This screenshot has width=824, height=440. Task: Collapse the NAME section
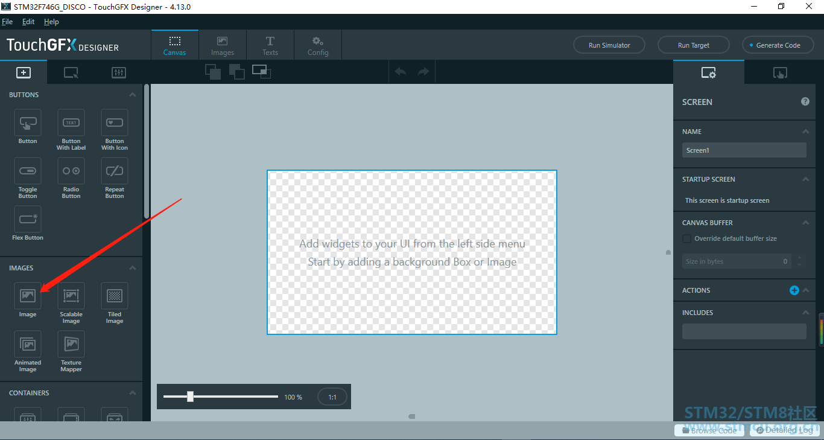tap(805, 132)
